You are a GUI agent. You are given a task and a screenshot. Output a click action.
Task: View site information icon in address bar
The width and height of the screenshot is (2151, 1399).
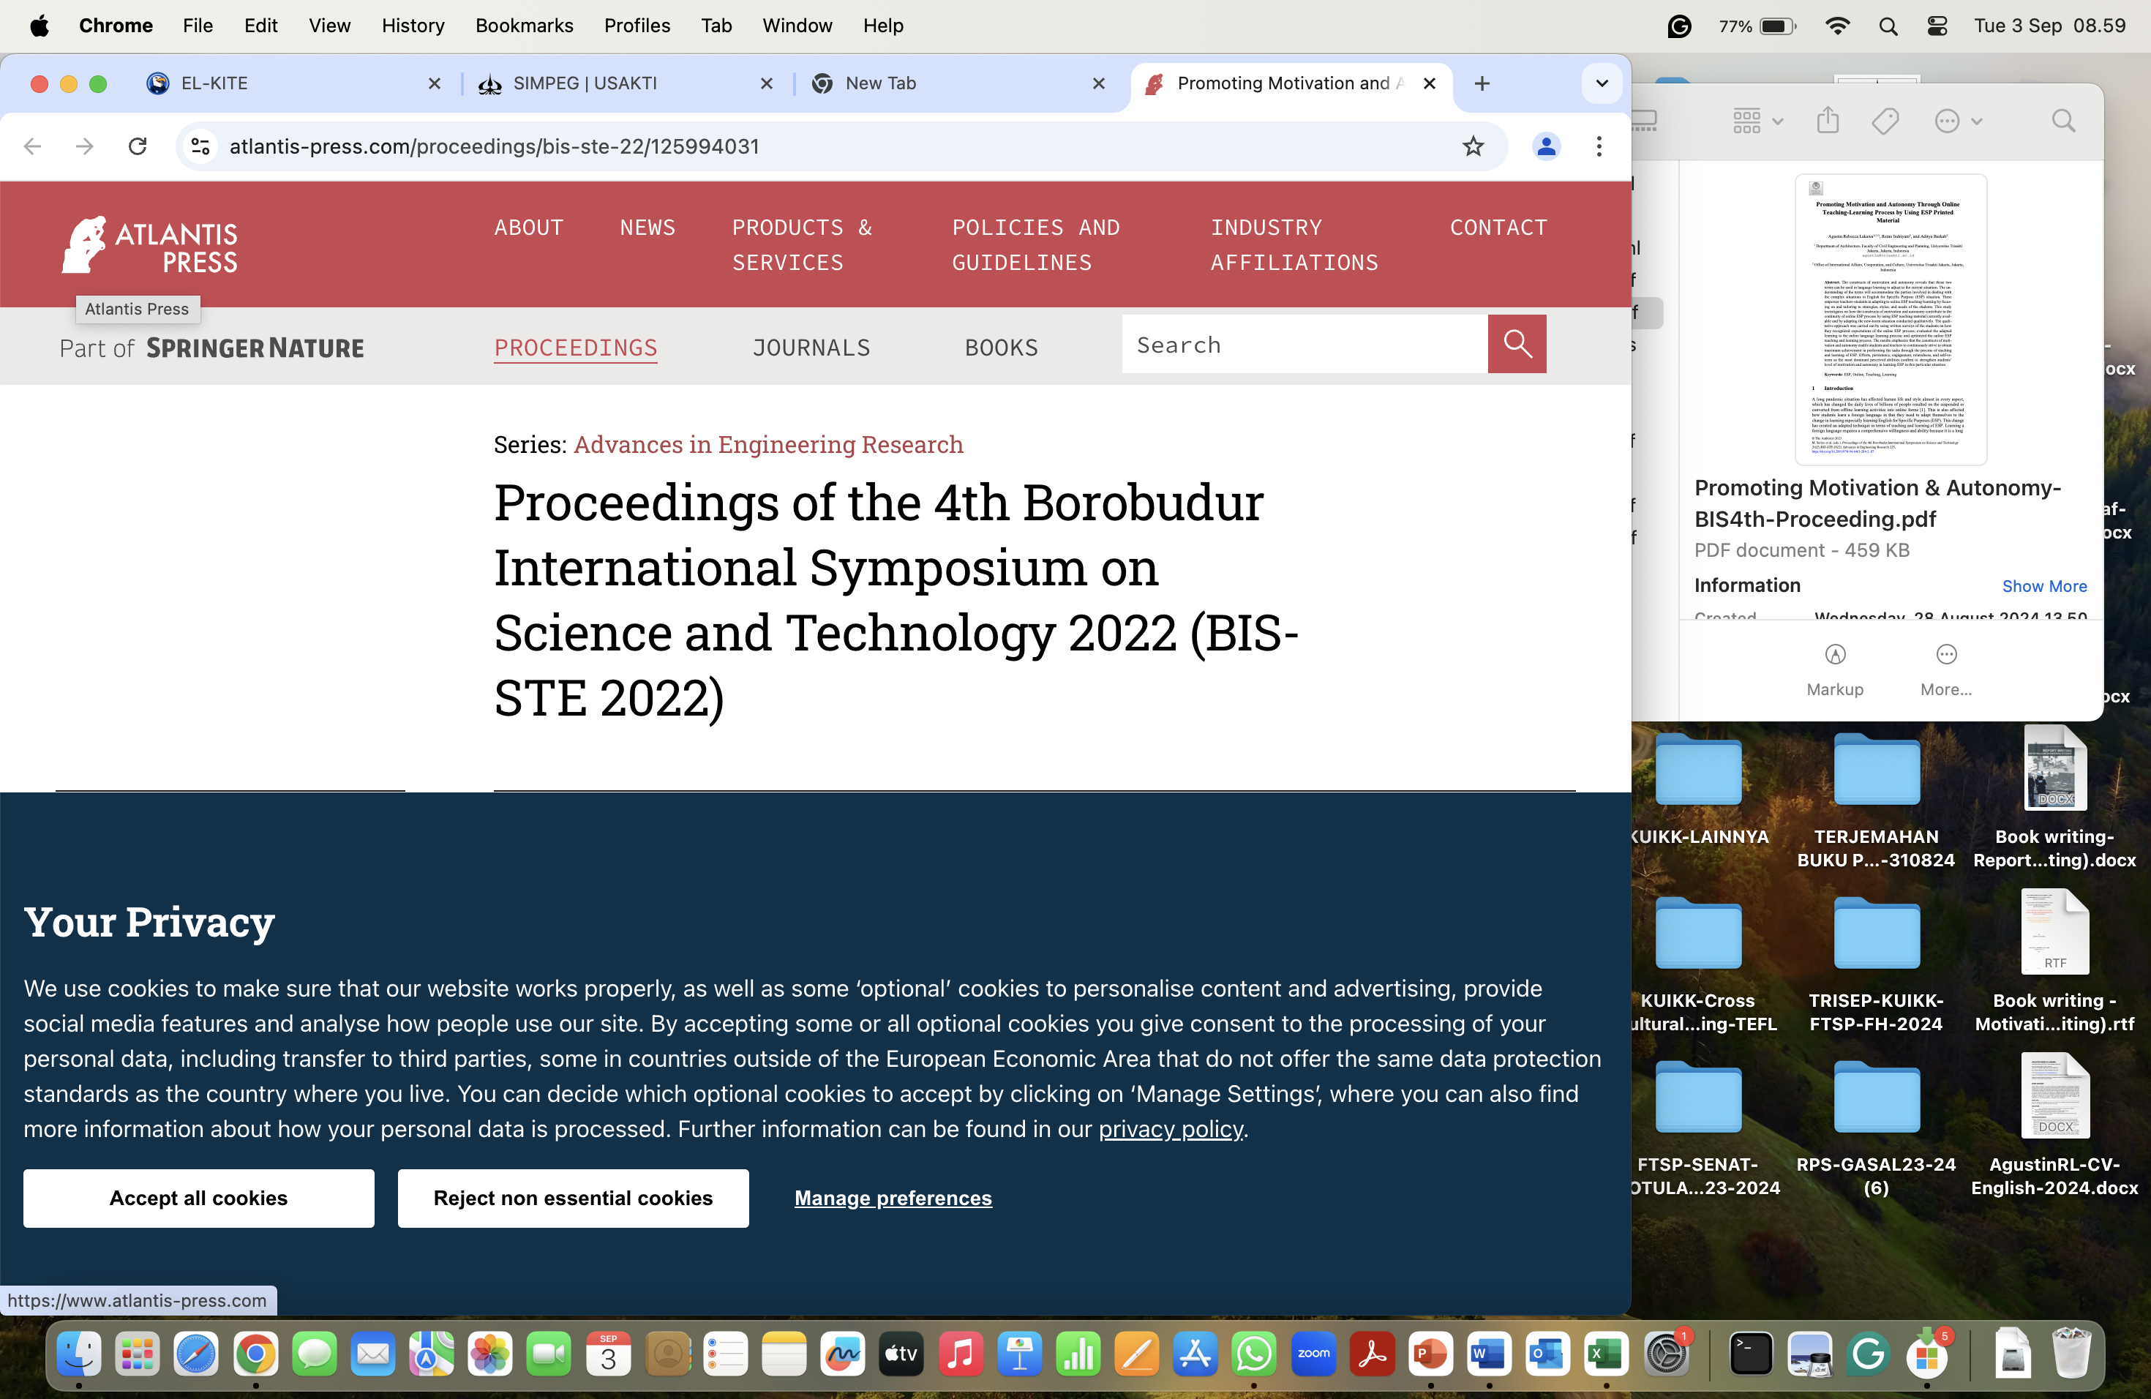(x=200, y=146)
